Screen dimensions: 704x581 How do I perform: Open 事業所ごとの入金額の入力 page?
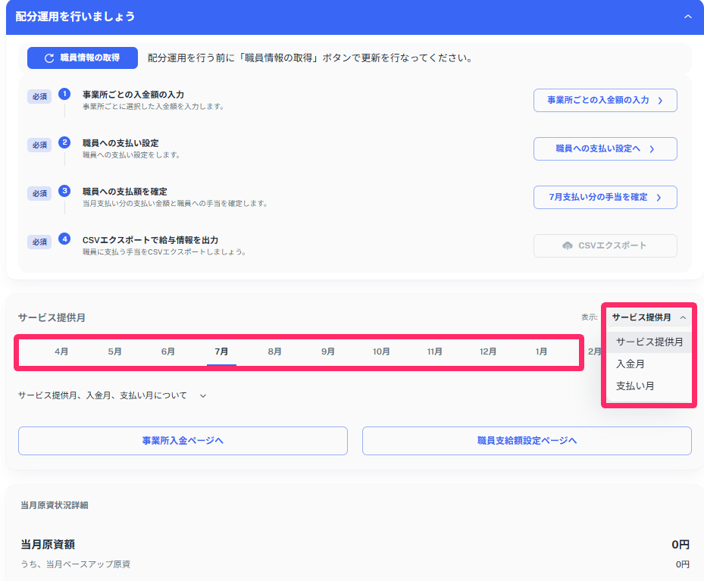click(x=605, y=100)
